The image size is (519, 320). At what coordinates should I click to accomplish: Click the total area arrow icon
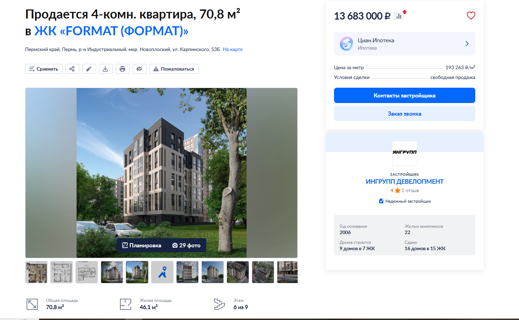click(x=32, y=304)
